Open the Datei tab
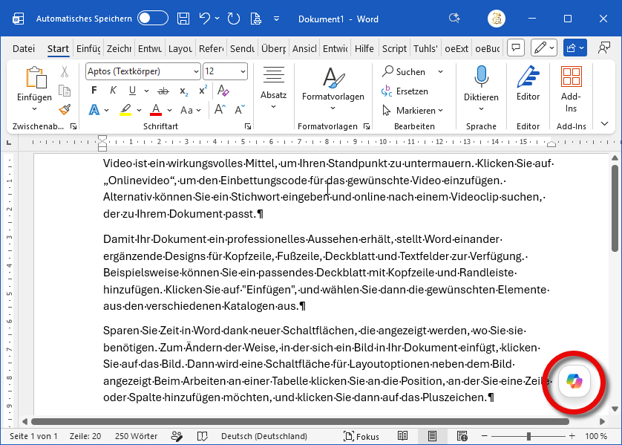This screenshot has height=445, width=622. pyautogui.click(x=24, y=49)
